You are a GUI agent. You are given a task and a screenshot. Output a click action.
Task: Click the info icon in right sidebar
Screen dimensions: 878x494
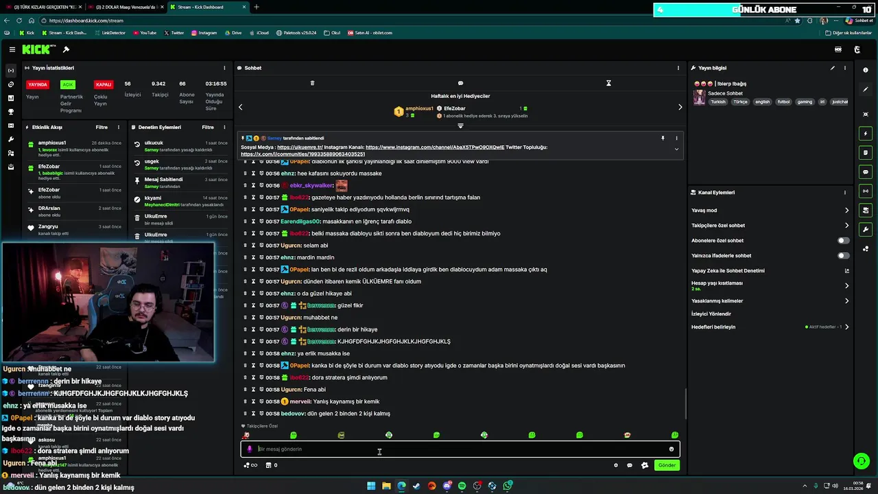(x=866, y=70)
